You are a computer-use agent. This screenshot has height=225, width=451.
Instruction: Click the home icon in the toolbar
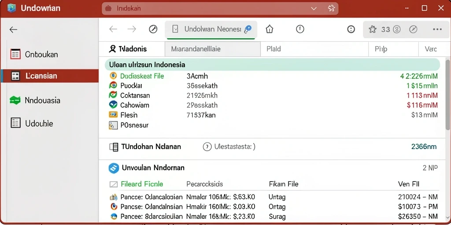pos(270,29)
